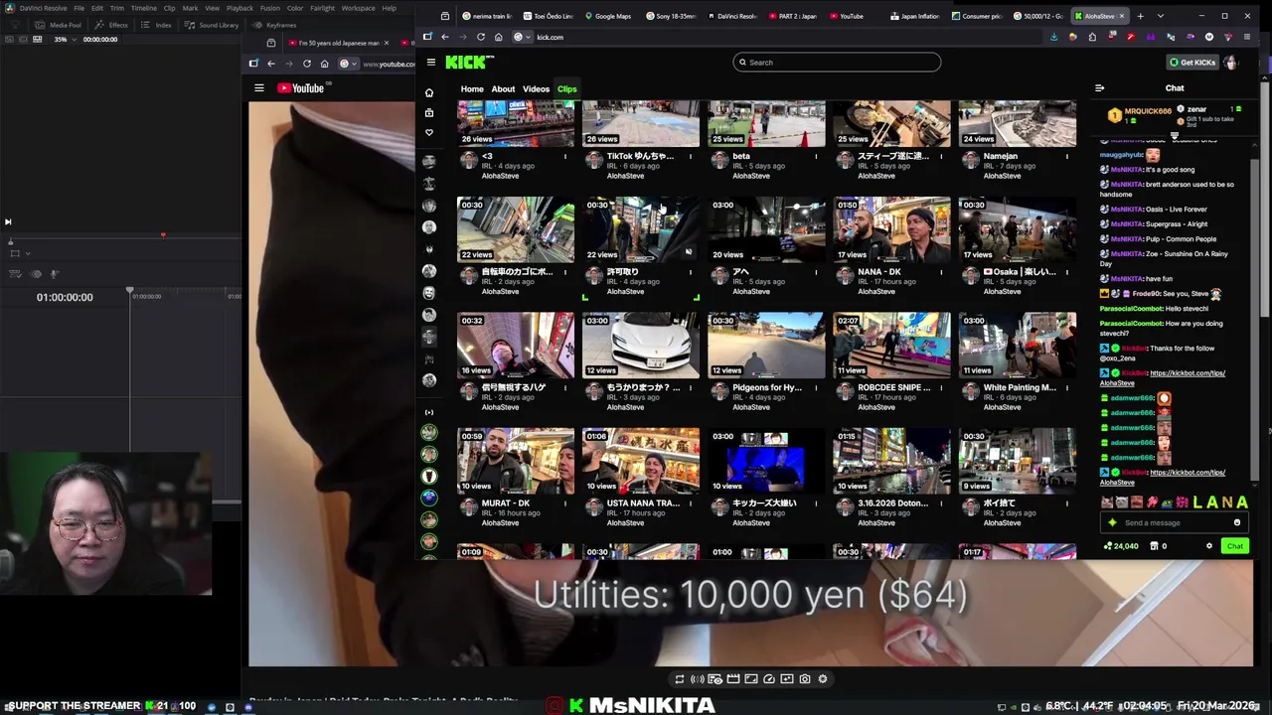
Task: Open a new browser tab
Action: pos(1140,16)
